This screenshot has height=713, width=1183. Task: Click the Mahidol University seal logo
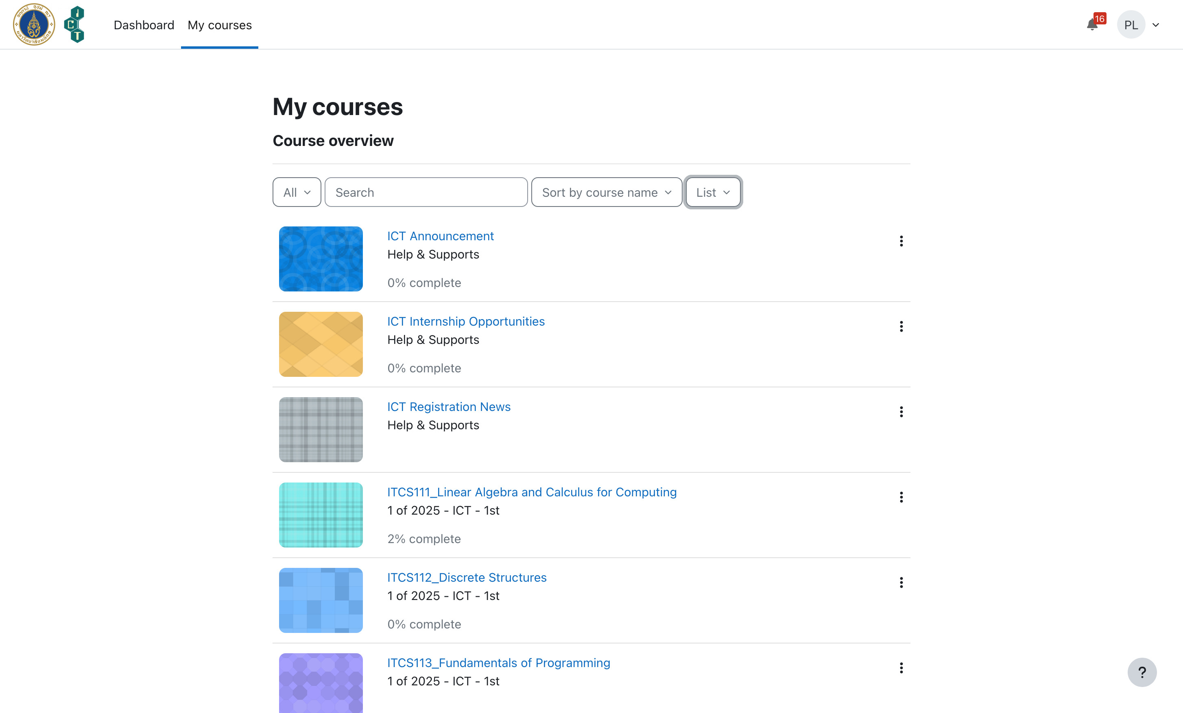point(34,24)
